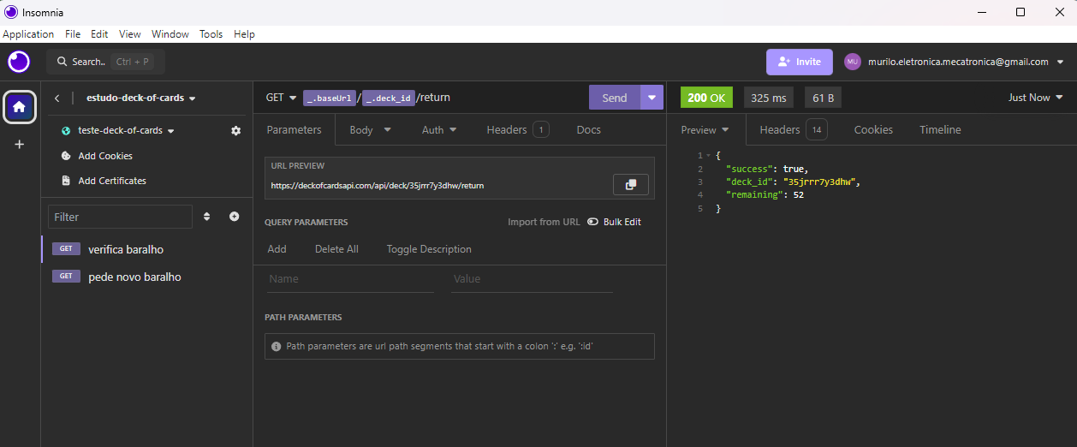
Task: Click the GET badge of verifica baralho
Action: [65, 249]
